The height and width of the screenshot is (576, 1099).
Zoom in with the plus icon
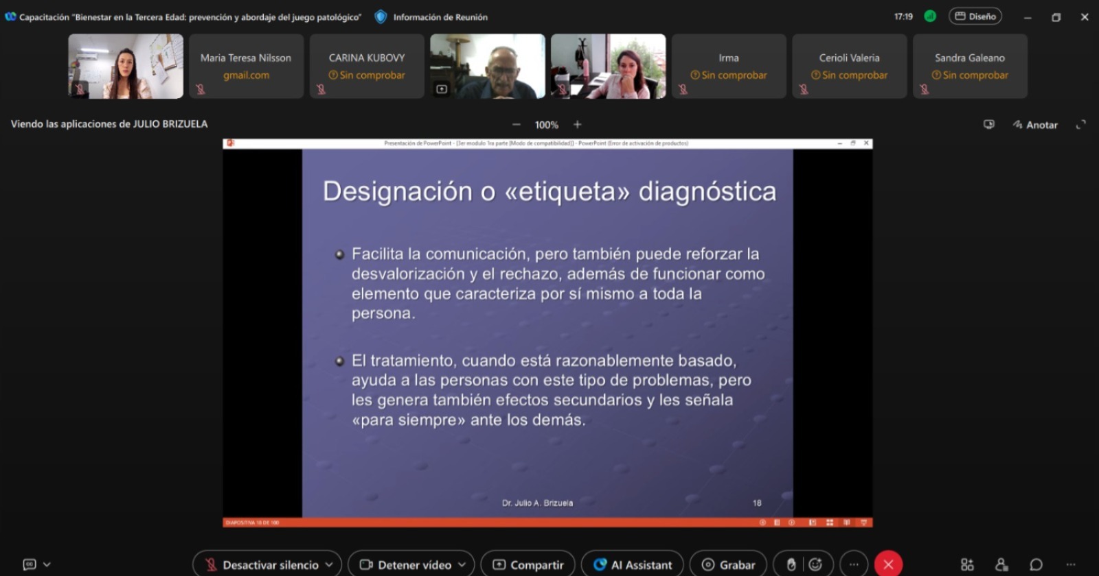[x=577, y=124]
